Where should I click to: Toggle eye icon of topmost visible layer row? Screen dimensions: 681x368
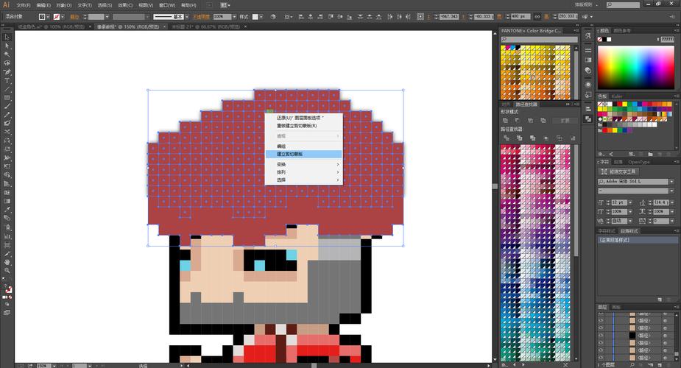click(601, 314)
